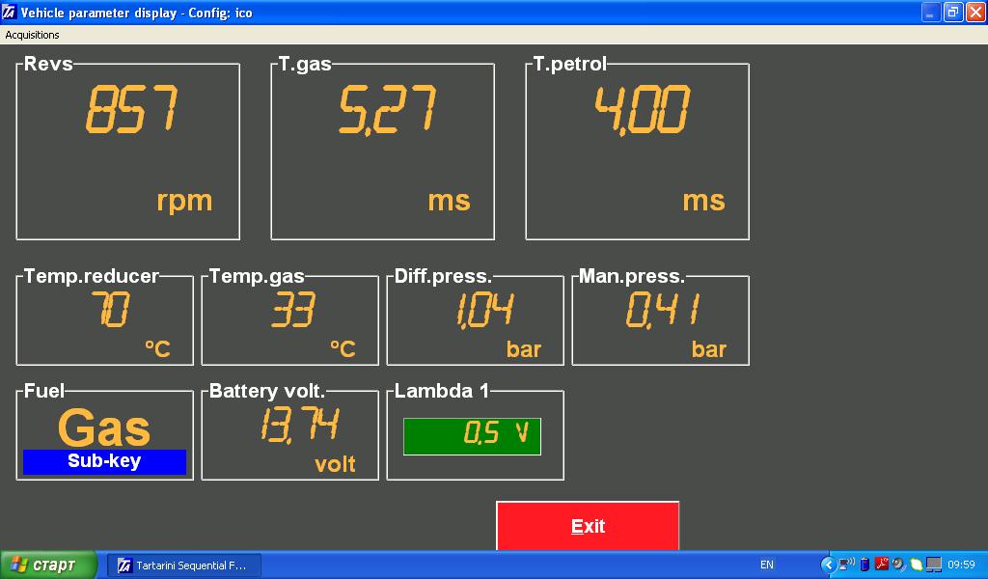Image resolution: width=988 pixels, height=579 pixels.
Task: Click the Revs rpm readout
Action: (x=130, y=109)
